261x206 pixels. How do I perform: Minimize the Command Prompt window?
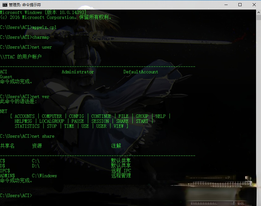pos(226,5)
